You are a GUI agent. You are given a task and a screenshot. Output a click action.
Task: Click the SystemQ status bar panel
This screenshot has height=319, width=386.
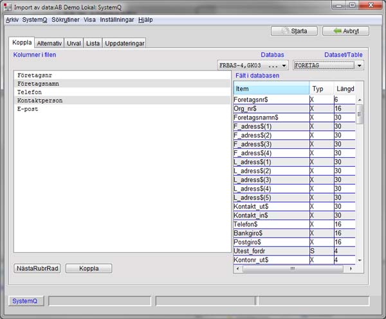pyautogui.click(x=26, y=301)
